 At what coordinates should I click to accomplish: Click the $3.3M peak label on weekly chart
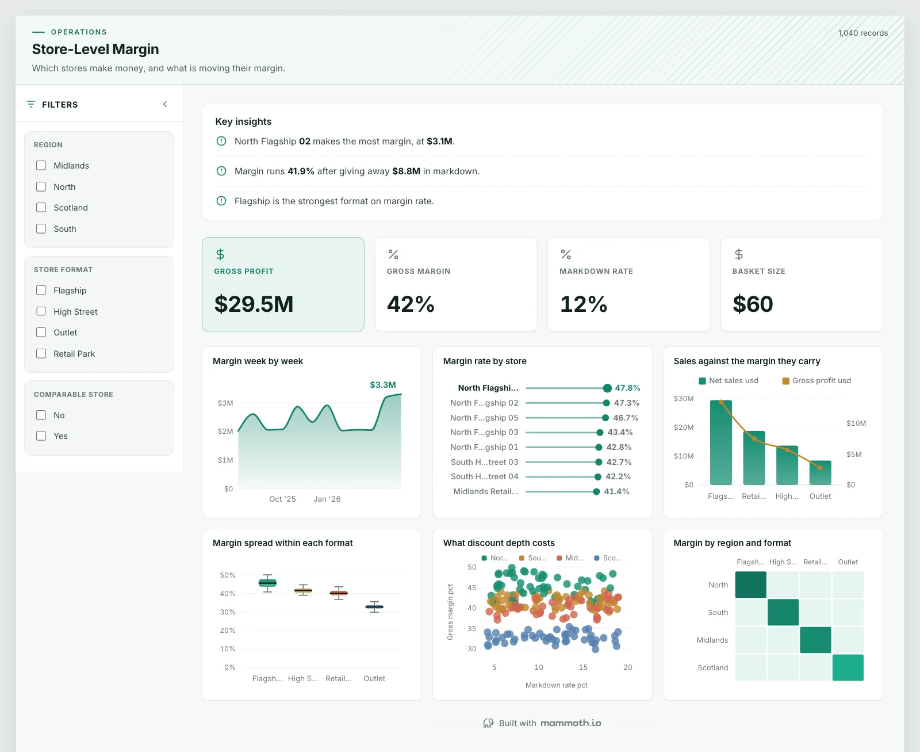383,385
